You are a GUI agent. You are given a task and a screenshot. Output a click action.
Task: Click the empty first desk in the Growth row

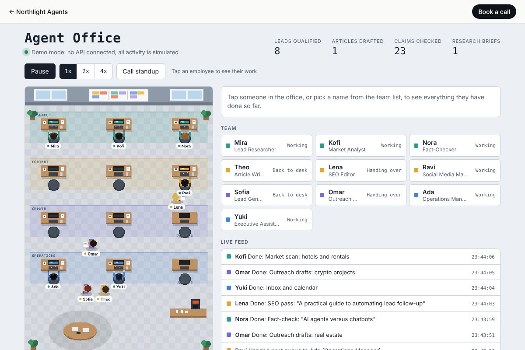pyautogui.click(x=53, y=218)
